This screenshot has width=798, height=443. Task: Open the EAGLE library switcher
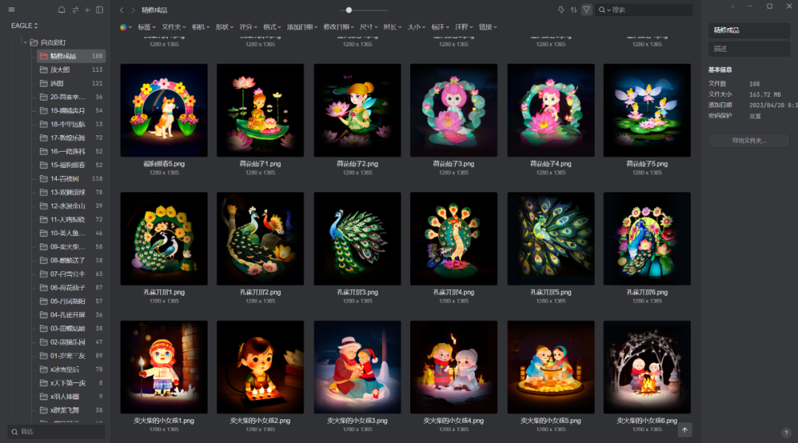(x=24, y=25)
